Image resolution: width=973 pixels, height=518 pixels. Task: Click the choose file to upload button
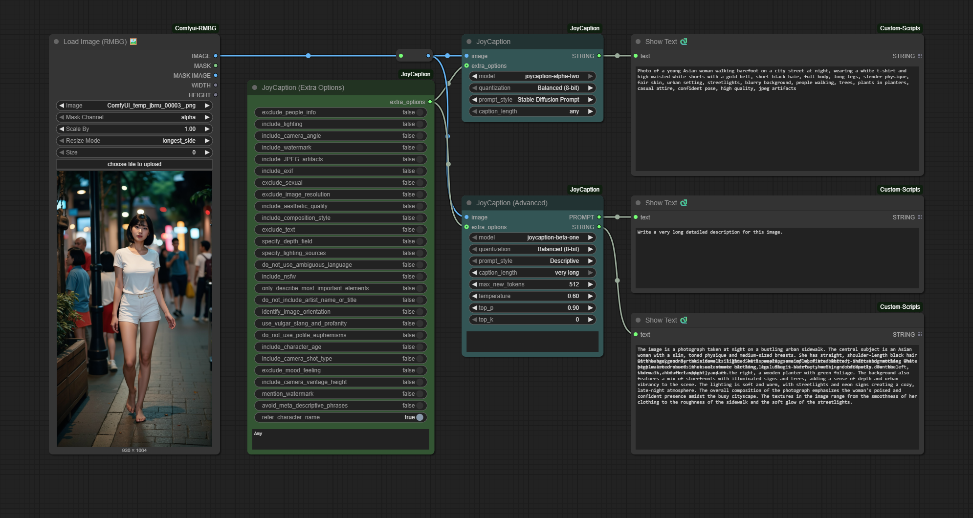click(x=134, y=164)
